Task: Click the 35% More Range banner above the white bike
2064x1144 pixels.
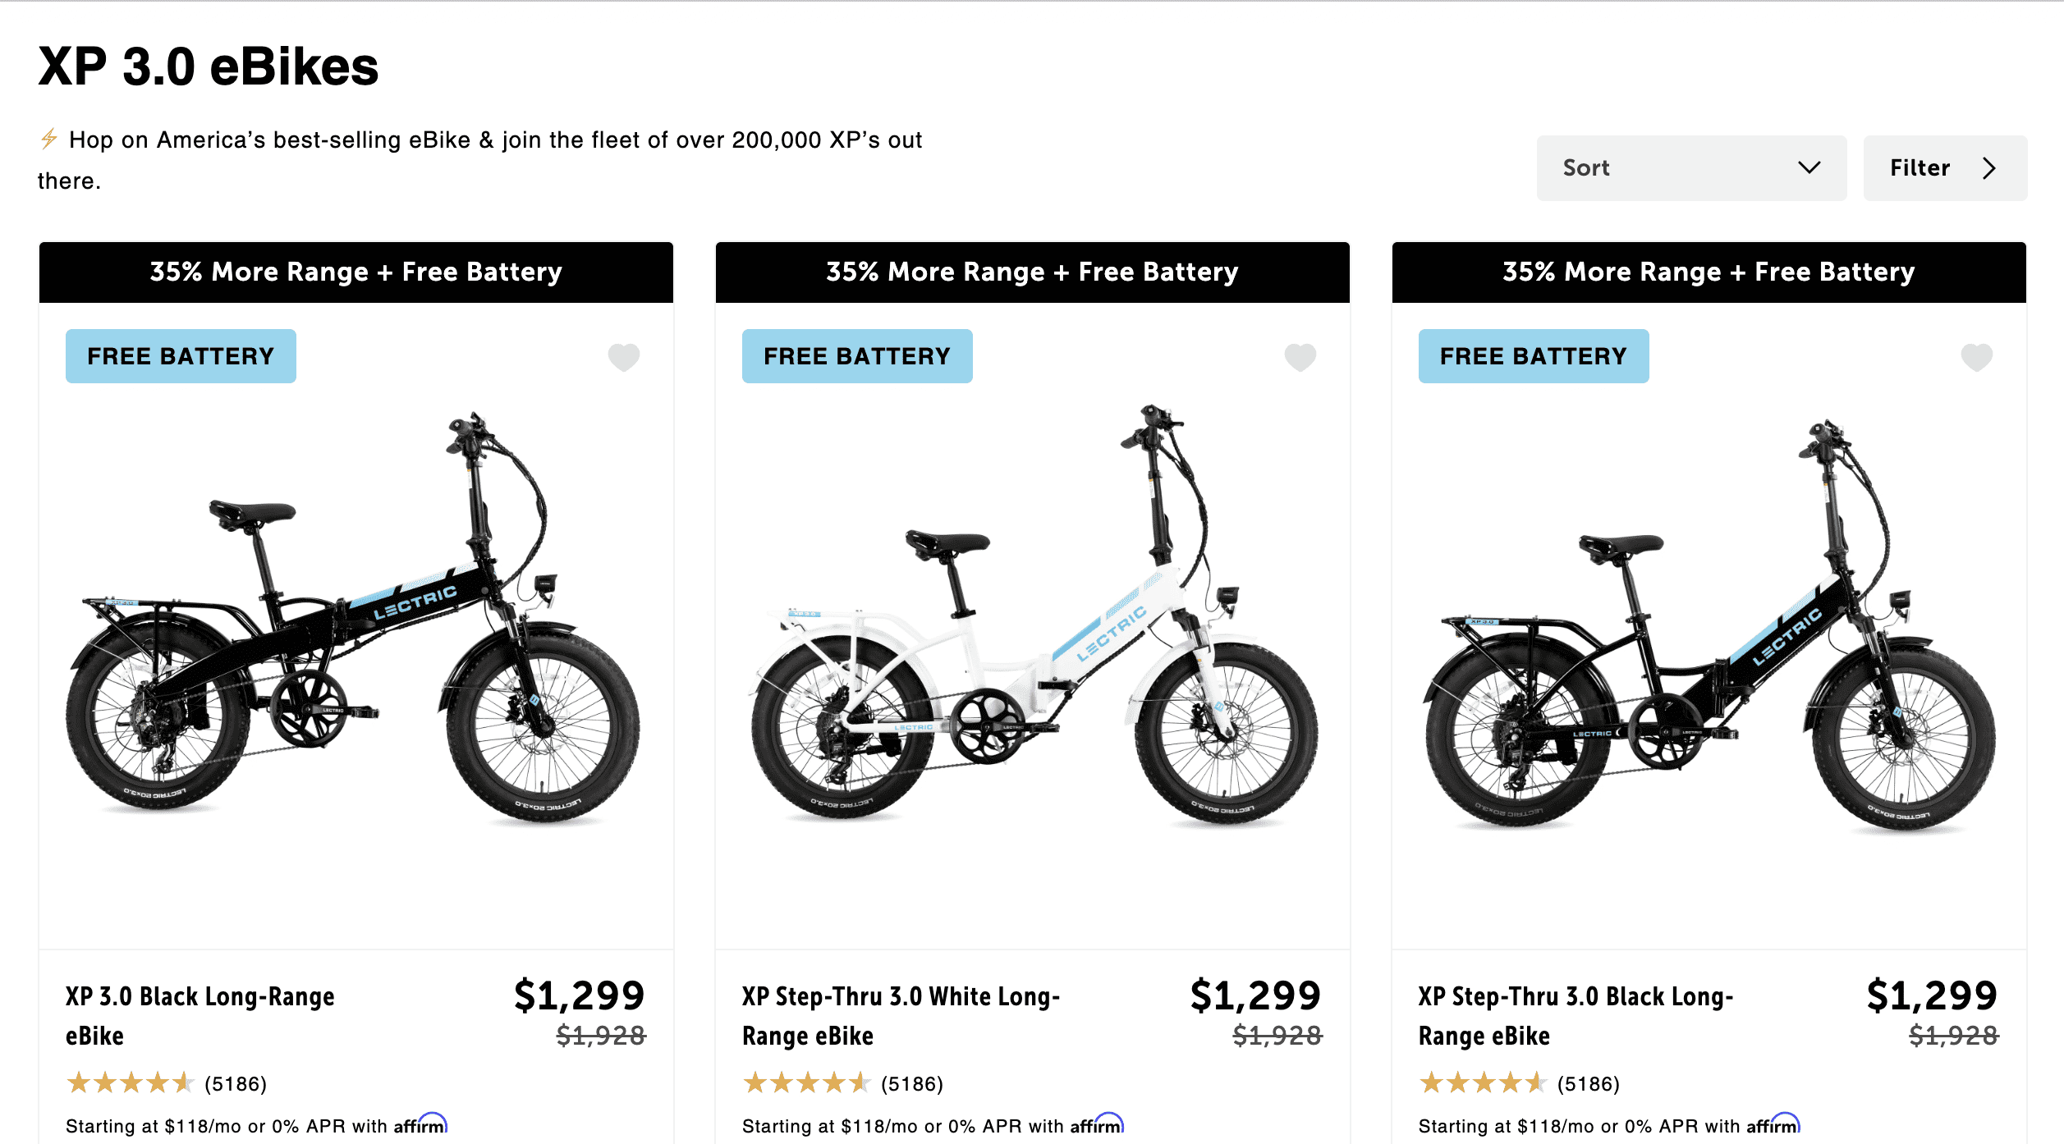Action: pos(1032,272)
